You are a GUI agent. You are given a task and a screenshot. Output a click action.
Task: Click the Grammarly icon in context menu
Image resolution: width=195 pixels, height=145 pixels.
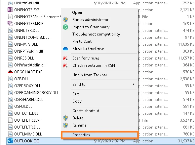[65, 27]
